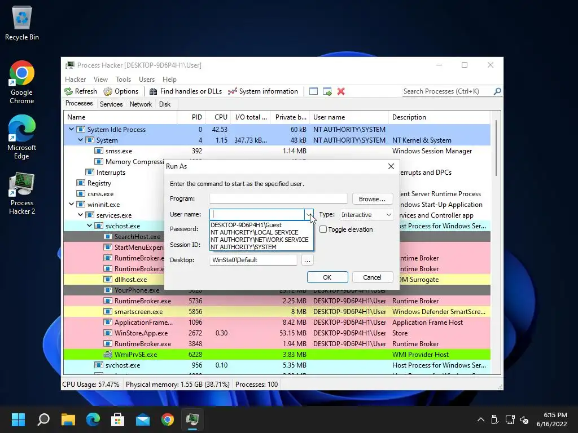Viewport: 578px width, 433px height.
Task: Select the smartscreen.exe process row
Action: [277, 311]
